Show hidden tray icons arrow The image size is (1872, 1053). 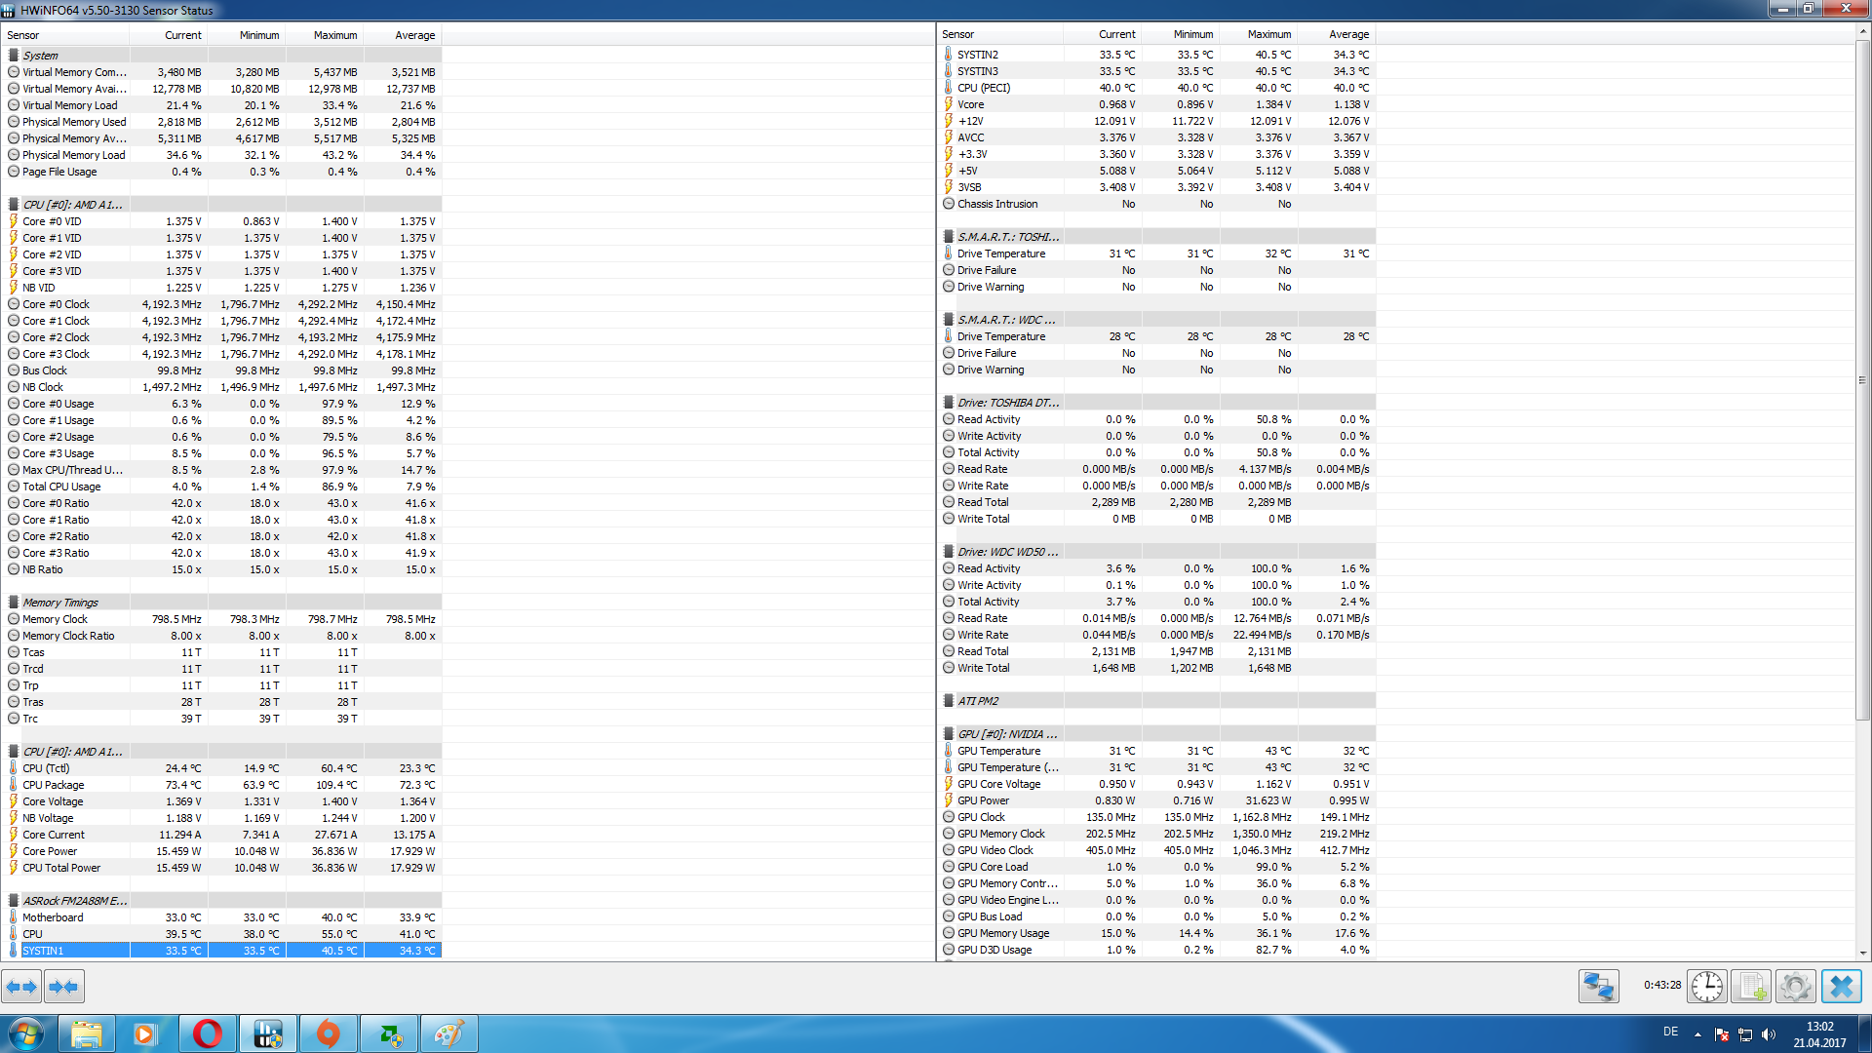1697,1034
